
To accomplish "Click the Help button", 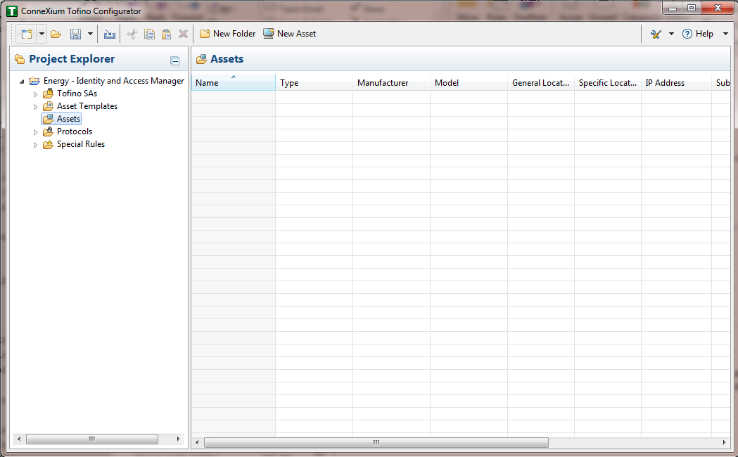I will (x=698, y=34).
